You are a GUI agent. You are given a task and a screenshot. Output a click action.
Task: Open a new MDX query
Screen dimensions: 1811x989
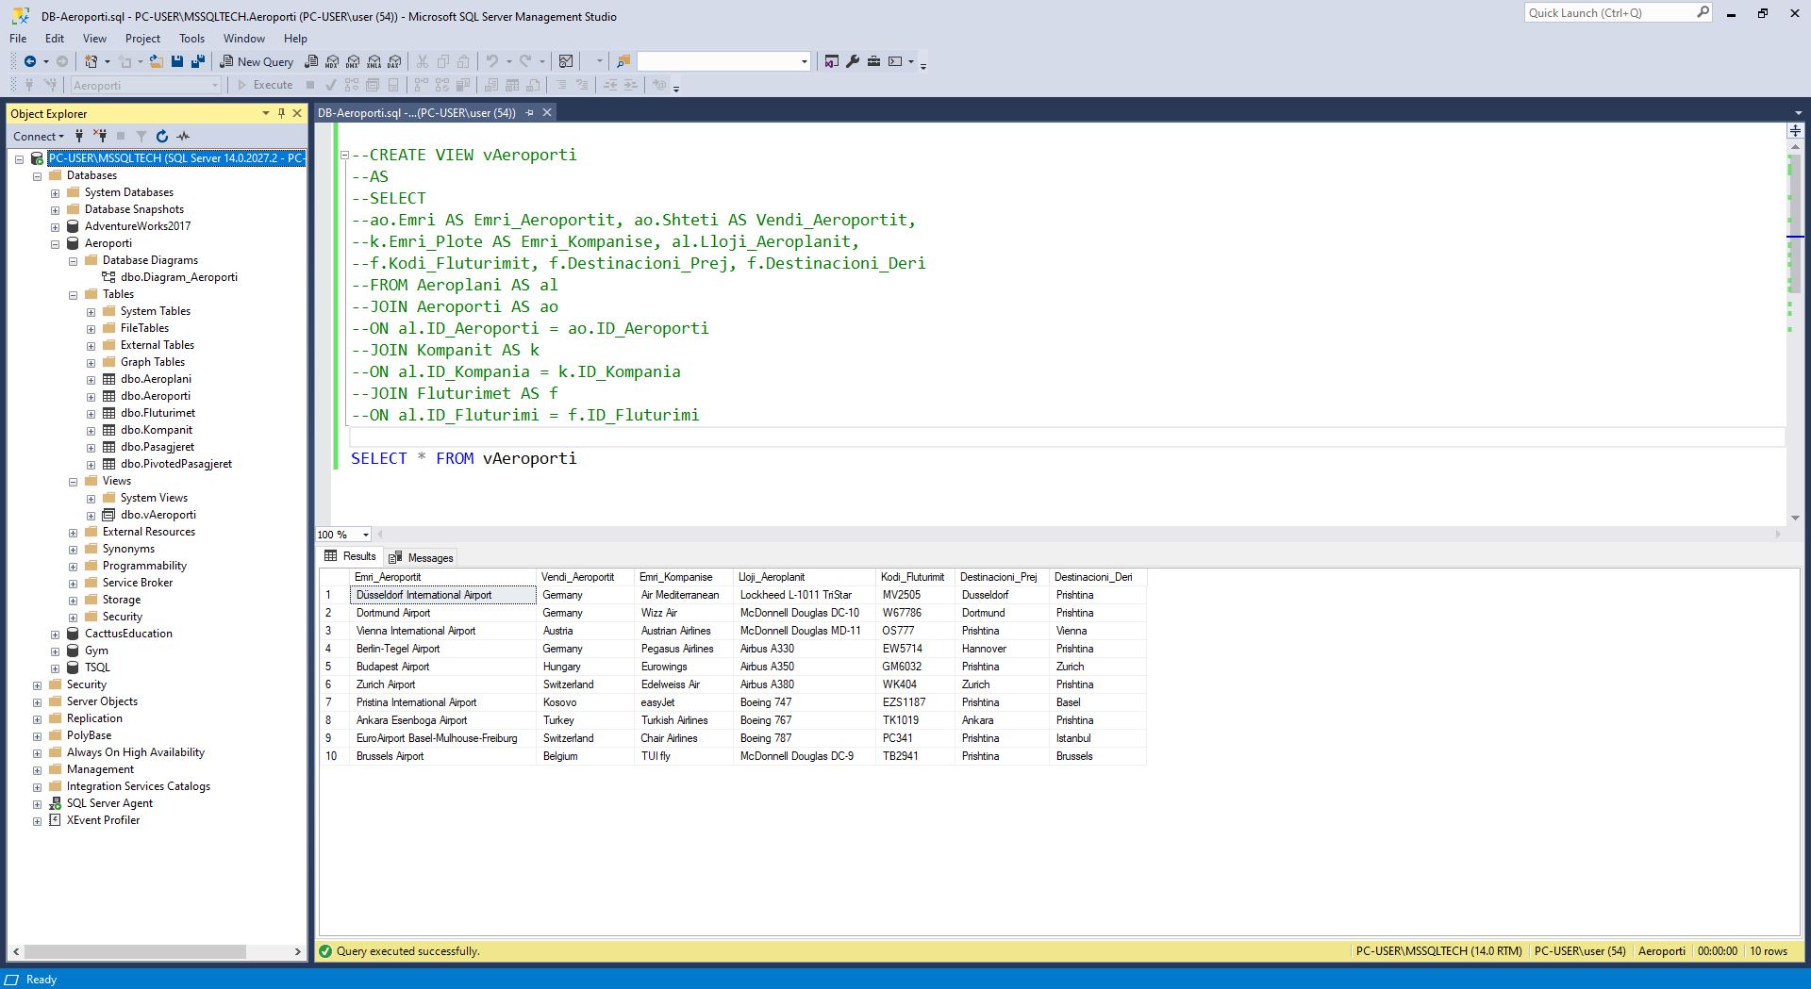[x=332, y=61]
